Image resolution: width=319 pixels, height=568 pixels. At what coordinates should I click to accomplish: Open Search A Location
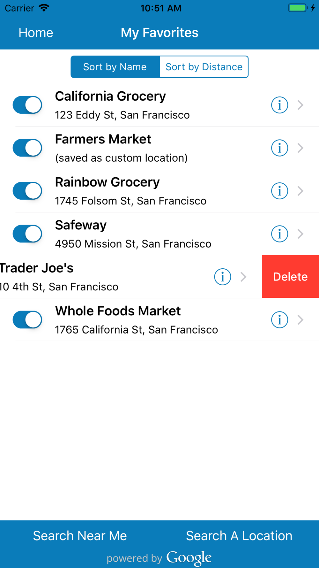point(239,536)
